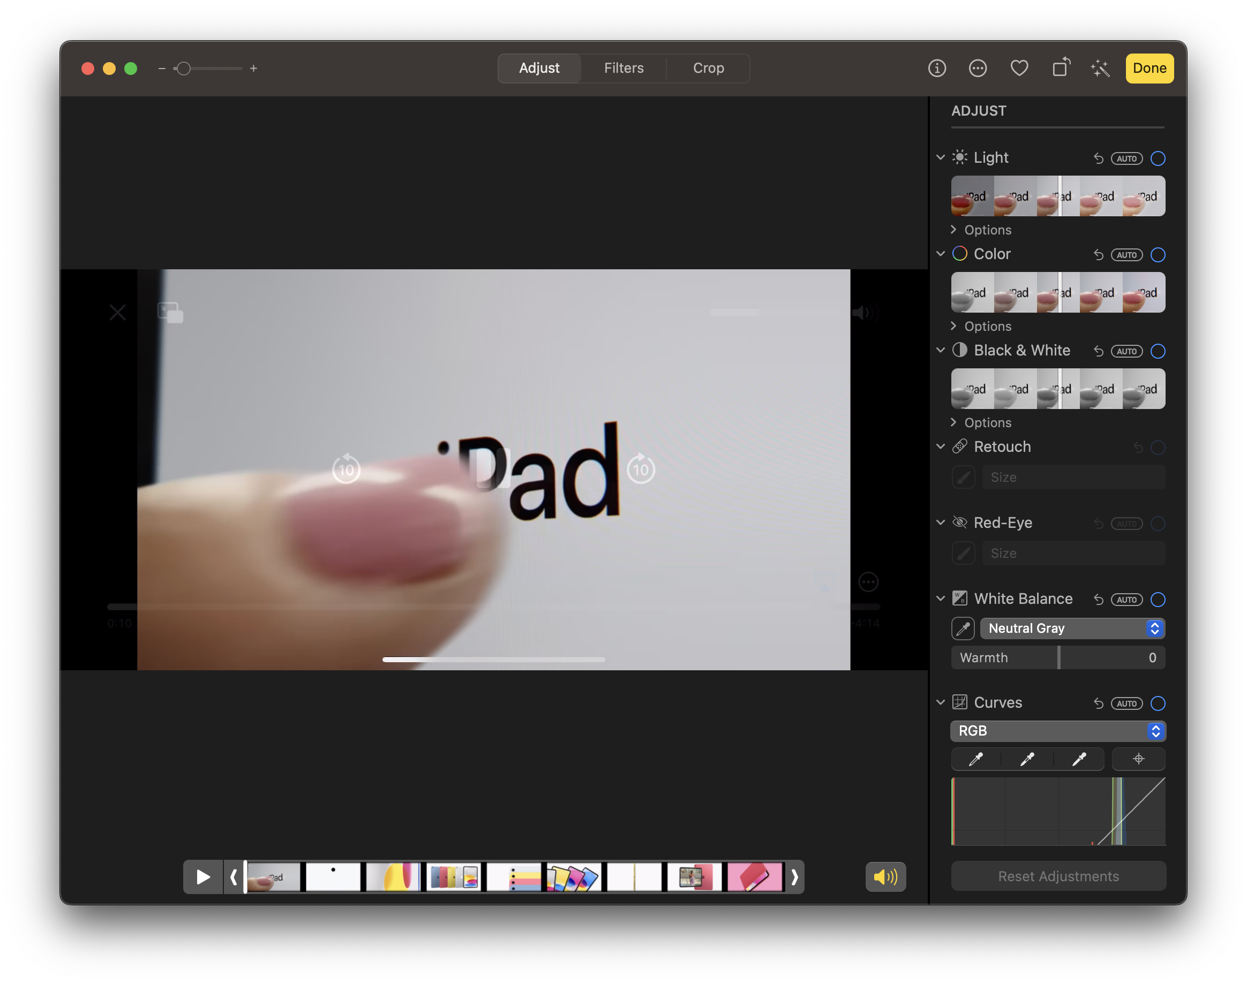Click the Info icon in toolbar
The image size is (1247, 984).
pos(937,69)
